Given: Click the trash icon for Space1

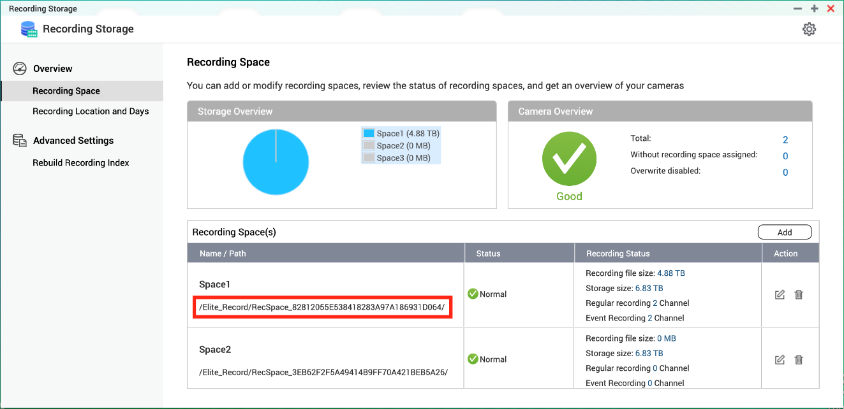Looking at the screenshot, I should (799, 294).
